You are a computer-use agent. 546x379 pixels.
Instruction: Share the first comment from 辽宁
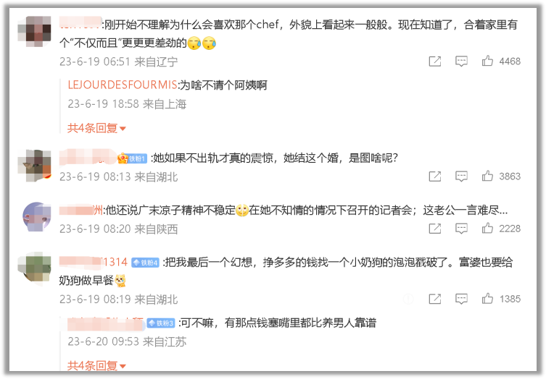coord(434,61)
